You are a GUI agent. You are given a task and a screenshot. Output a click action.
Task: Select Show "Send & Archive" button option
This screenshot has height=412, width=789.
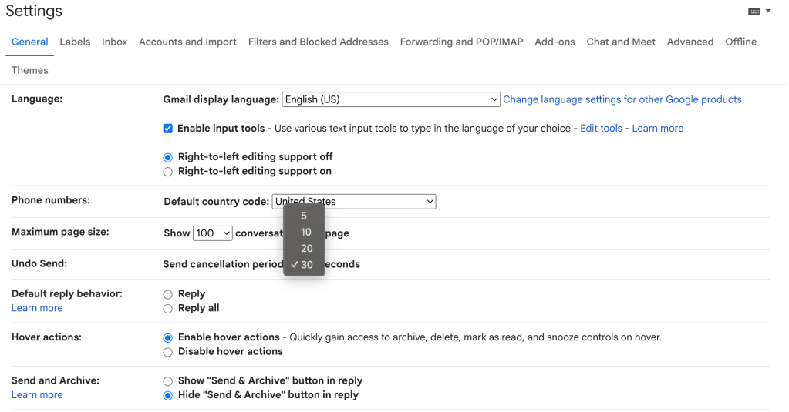pyautogui.click(x=168, y=381)
